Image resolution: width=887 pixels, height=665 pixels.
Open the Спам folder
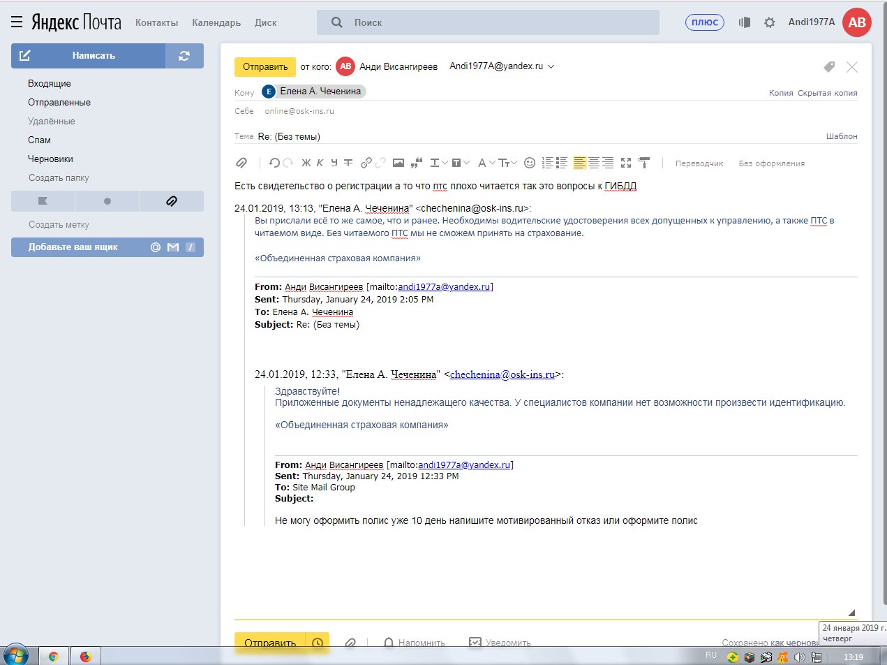(x=40, y=140)
